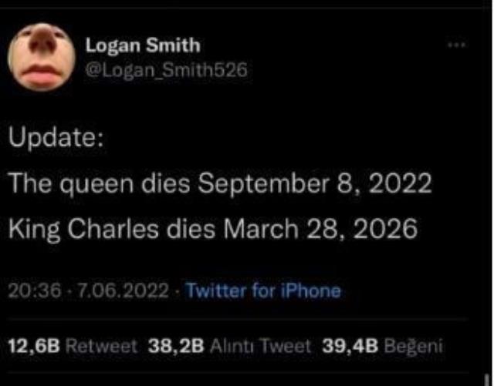Screen dimensions: 494x386
Task: Click the 7.06.2022 post date
Action: click(x=123, y=290)
